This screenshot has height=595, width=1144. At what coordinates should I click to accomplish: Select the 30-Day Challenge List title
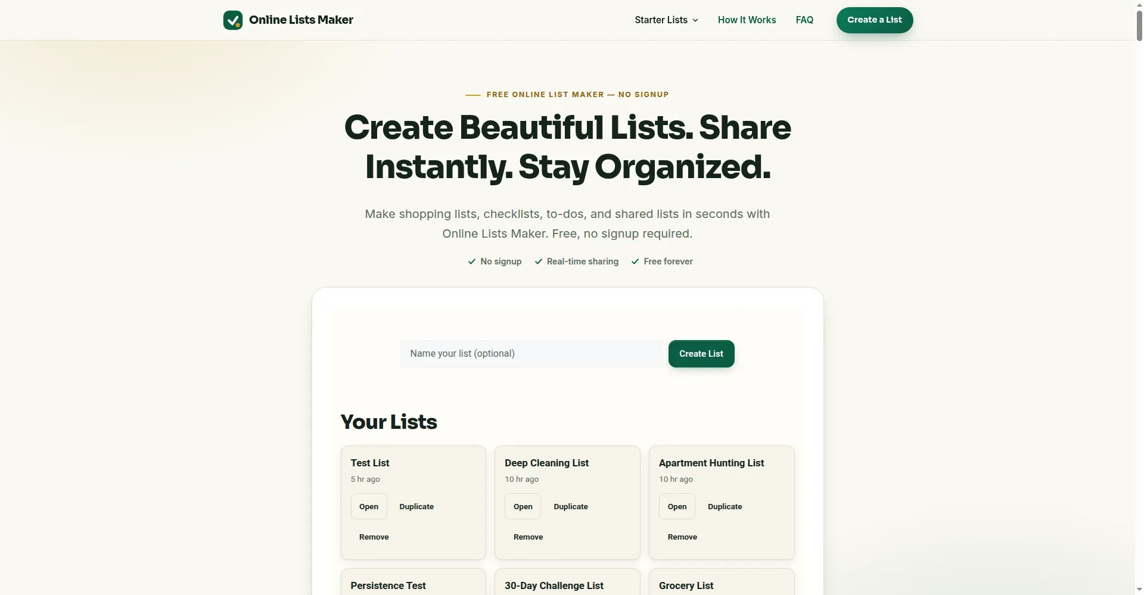(554, 585)
